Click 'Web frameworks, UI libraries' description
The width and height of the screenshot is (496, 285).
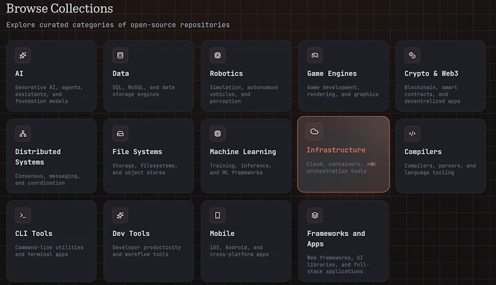tap(338, 265)
